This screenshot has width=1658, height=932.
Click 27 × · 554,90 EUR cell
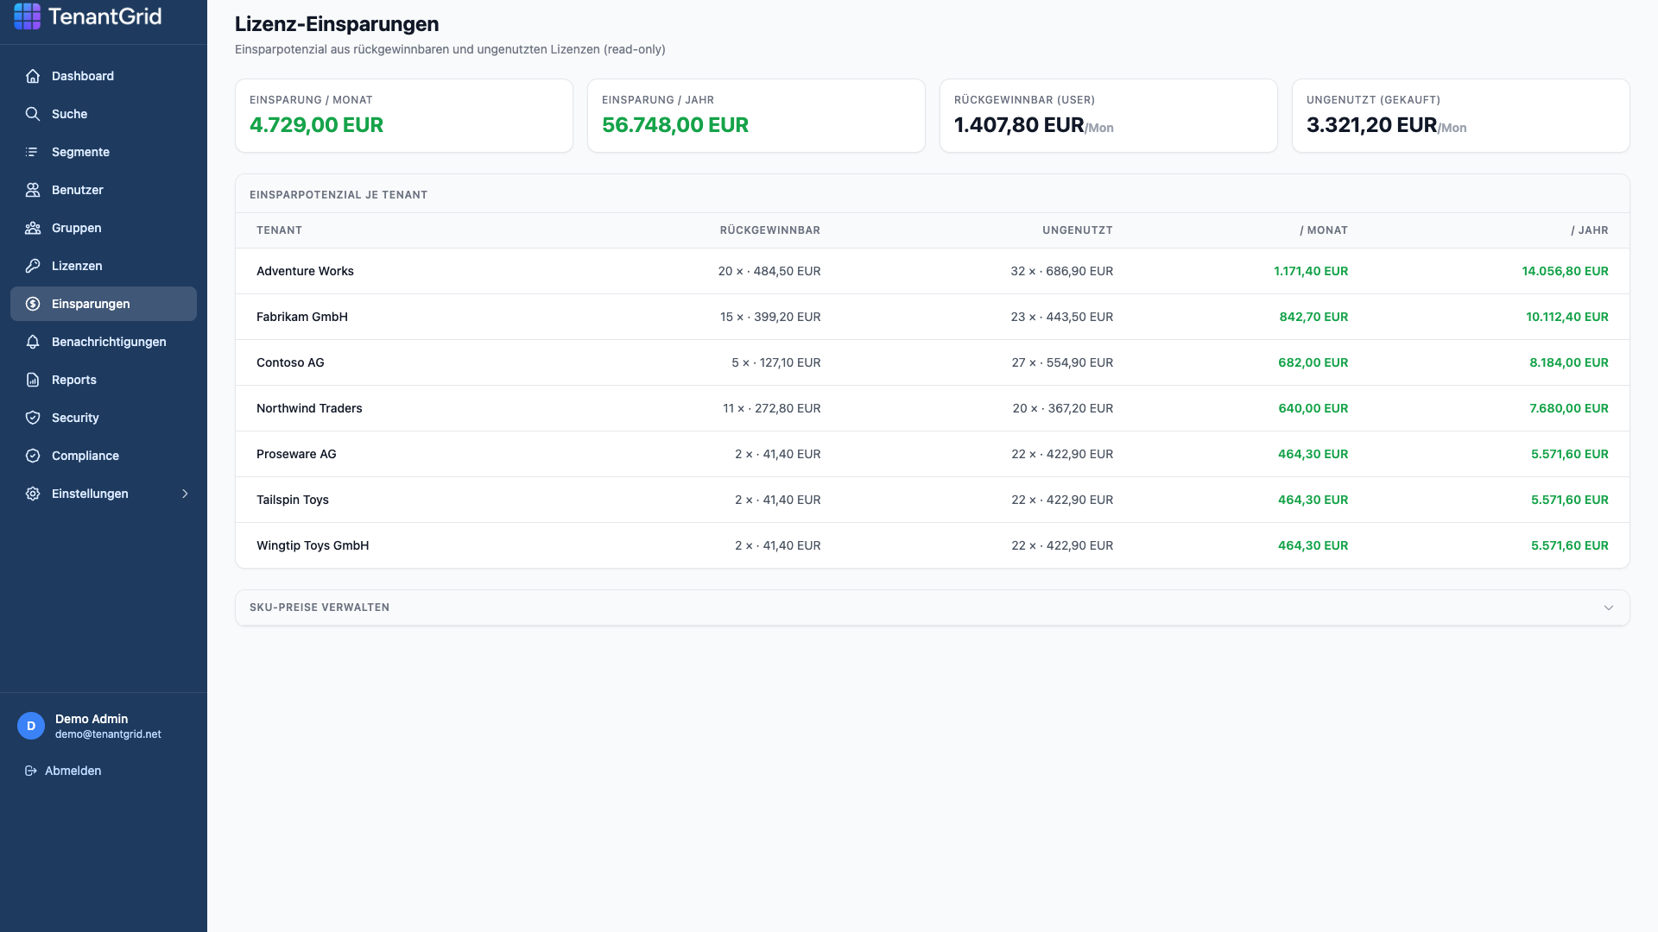[1062, 362]
